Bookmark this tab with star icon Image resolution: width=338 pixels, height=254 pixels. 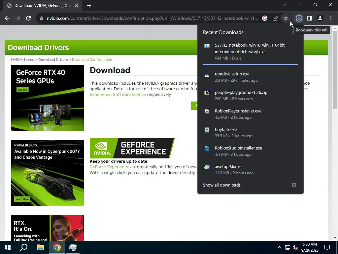point(286,19)
